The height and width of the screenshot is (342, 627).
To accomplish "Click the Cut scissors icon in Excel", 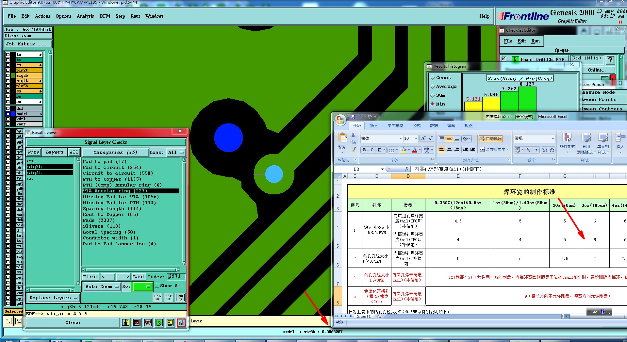I will coord(353,135).
